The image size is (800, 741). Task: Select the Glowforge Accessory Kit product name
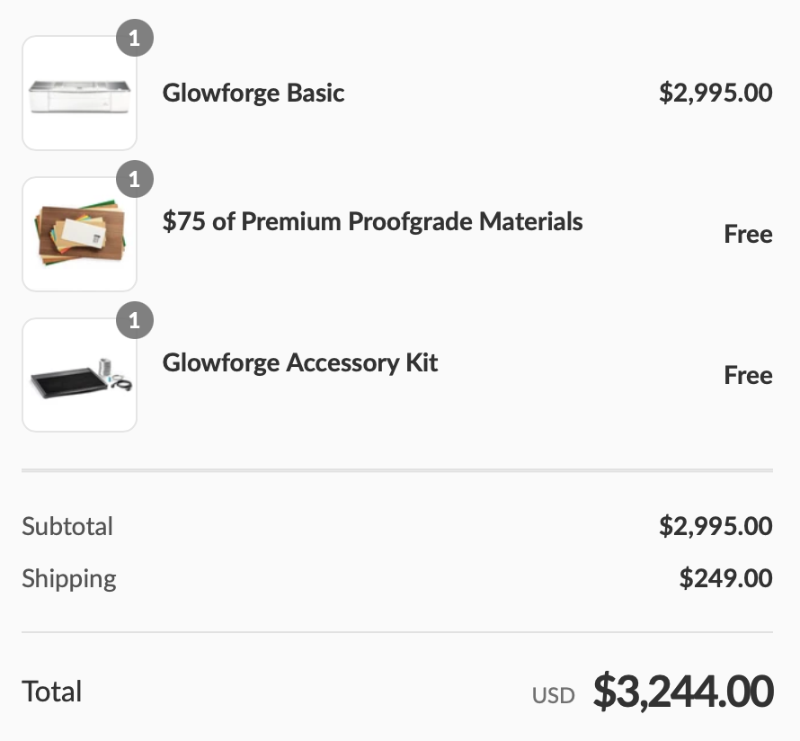tap(300, 362)
